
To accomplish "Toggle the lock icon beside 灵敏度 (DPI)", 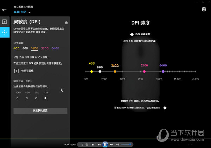I will coord(66,22).
